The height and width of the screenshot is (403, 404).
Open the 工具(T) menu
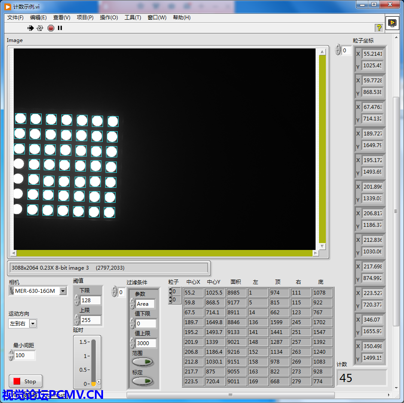pos(133,18)
